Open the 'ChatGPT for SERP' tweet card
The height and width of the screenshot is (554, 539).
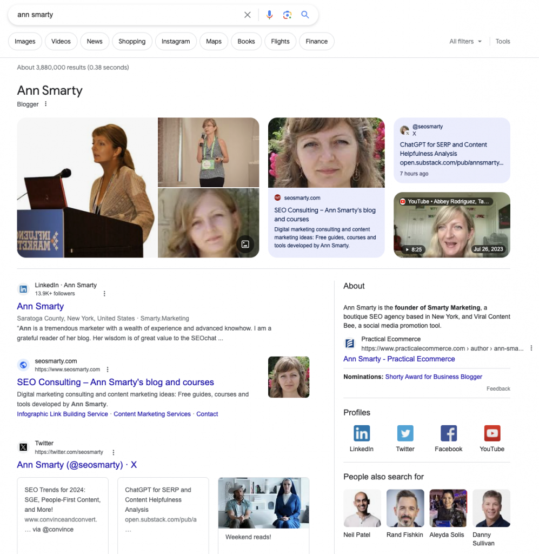click(x=163, y=516)
